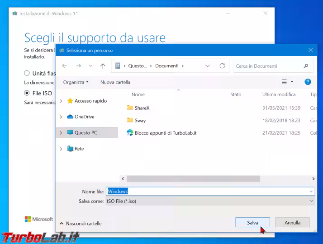This screenshot has width=323, height=244.
Task: Click horizontal scrollbar left arrow
Action: click(x=123, y=179)
